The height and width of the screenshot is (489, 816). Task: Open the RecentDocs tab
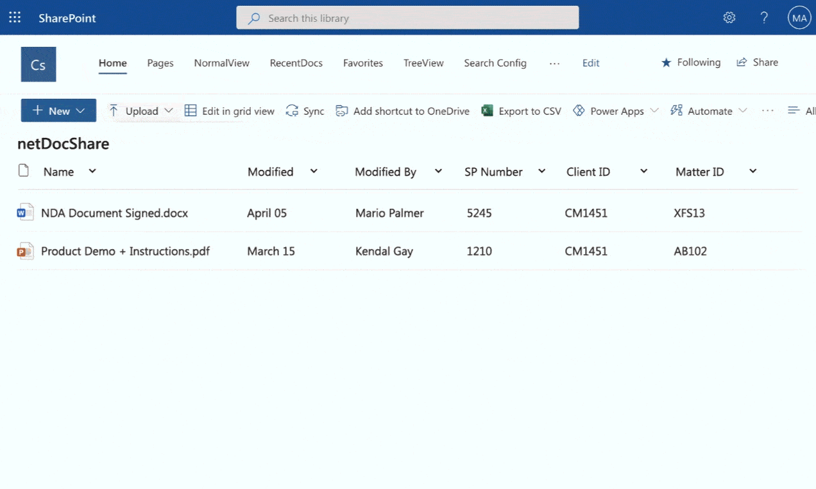coord(296,63)
